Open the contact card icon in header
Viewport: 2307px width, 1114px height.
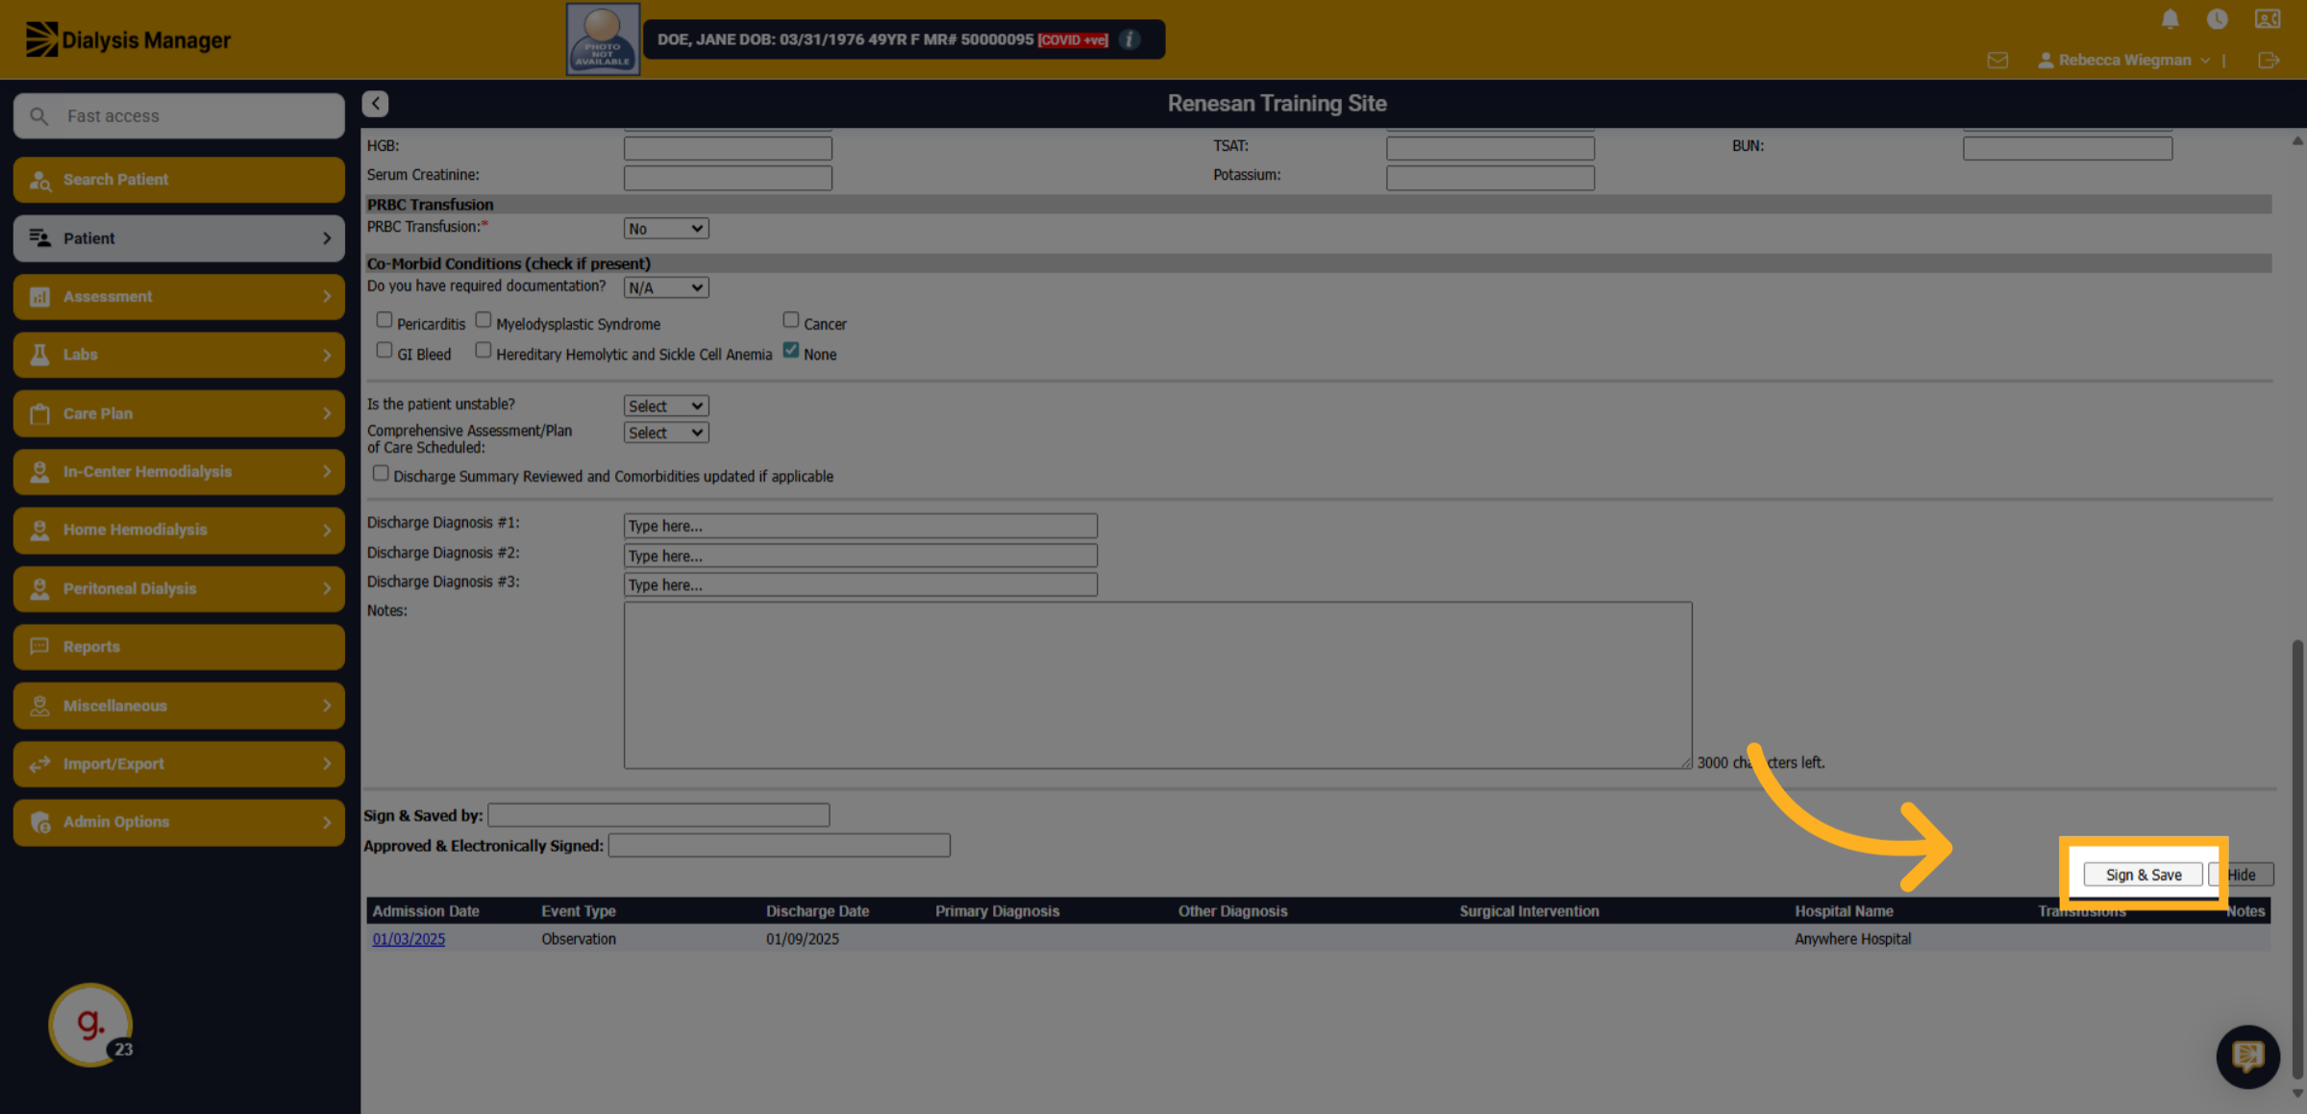(x=2267, y=19)
